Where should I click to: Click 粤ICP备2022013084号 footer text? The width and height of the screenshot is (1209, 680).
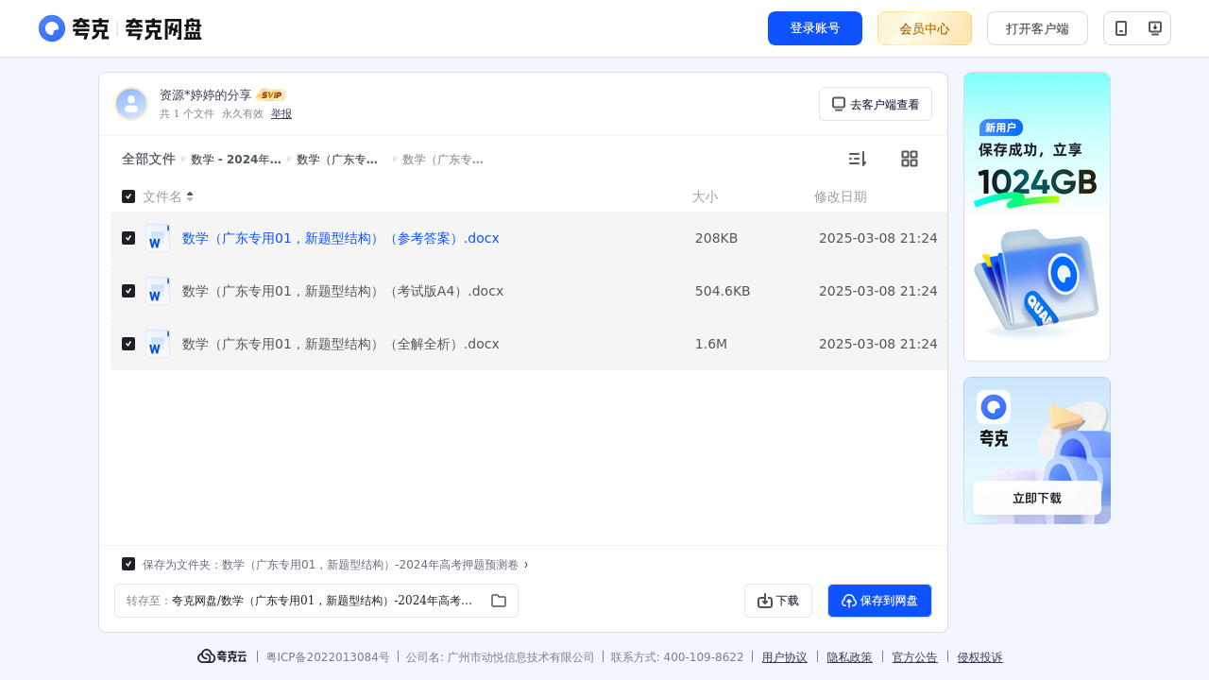coord(328,657)
